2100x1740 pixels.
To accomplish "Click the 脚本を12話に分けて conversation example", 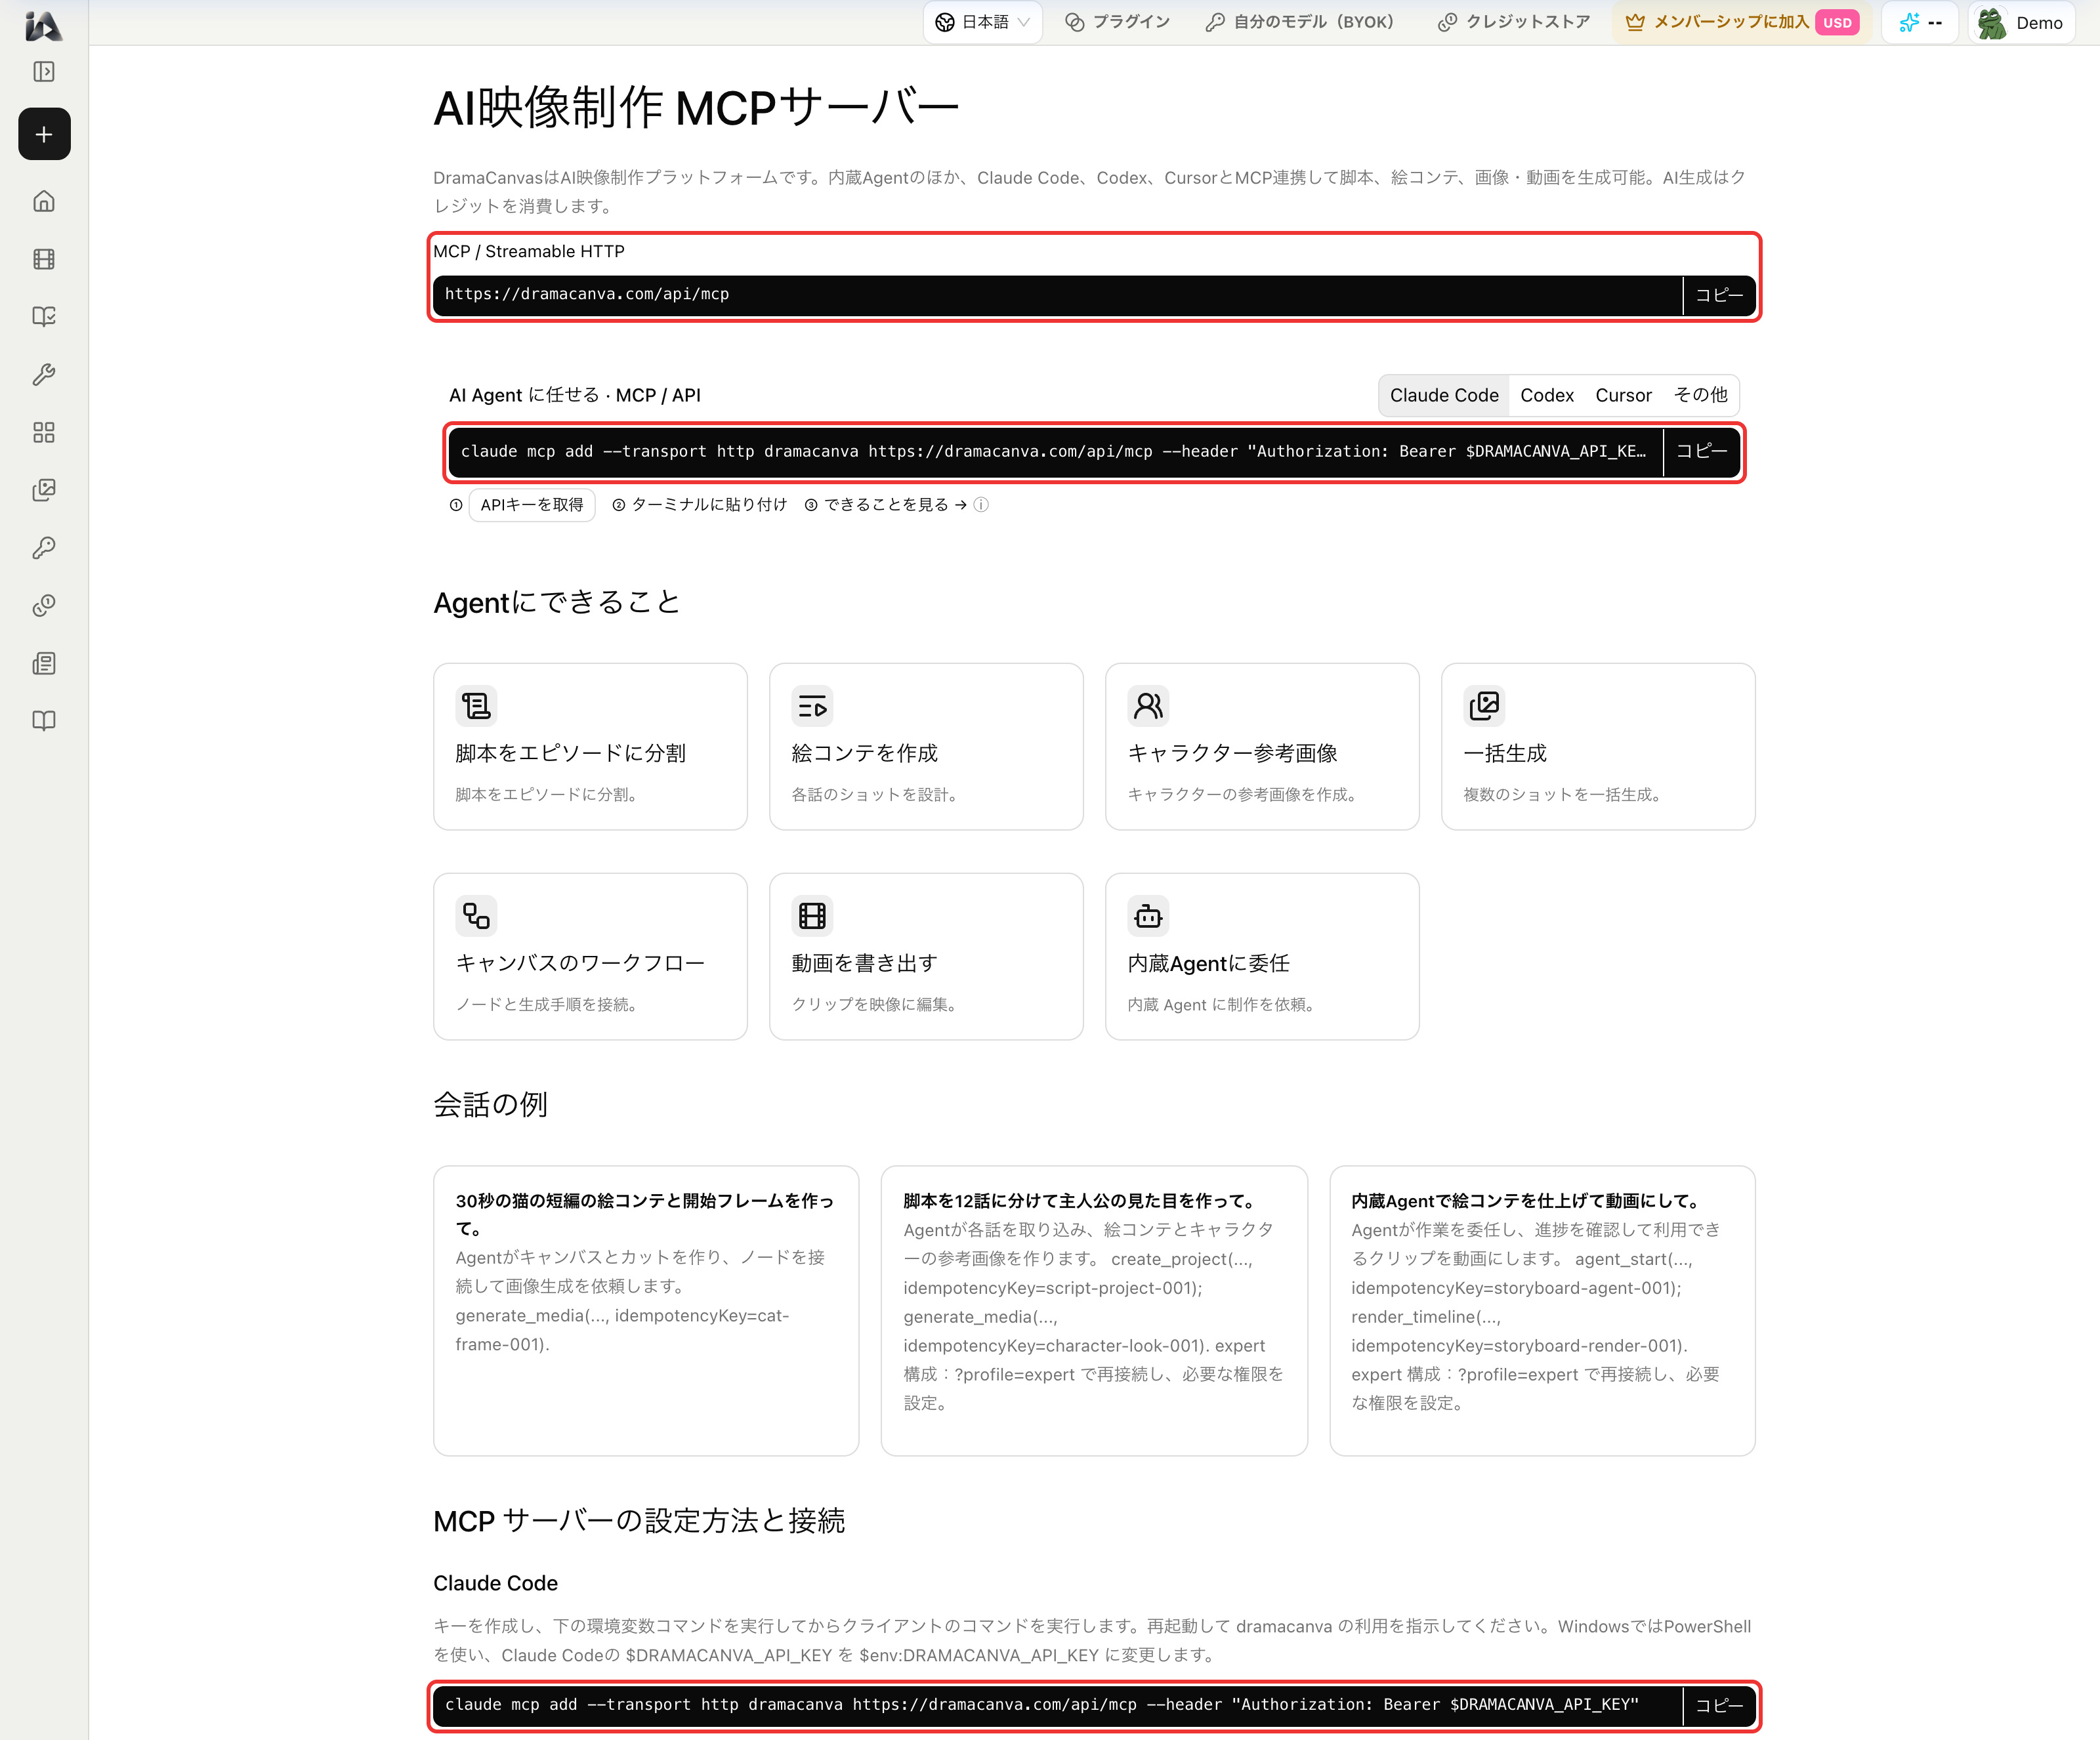I will click(1094, 1311).
